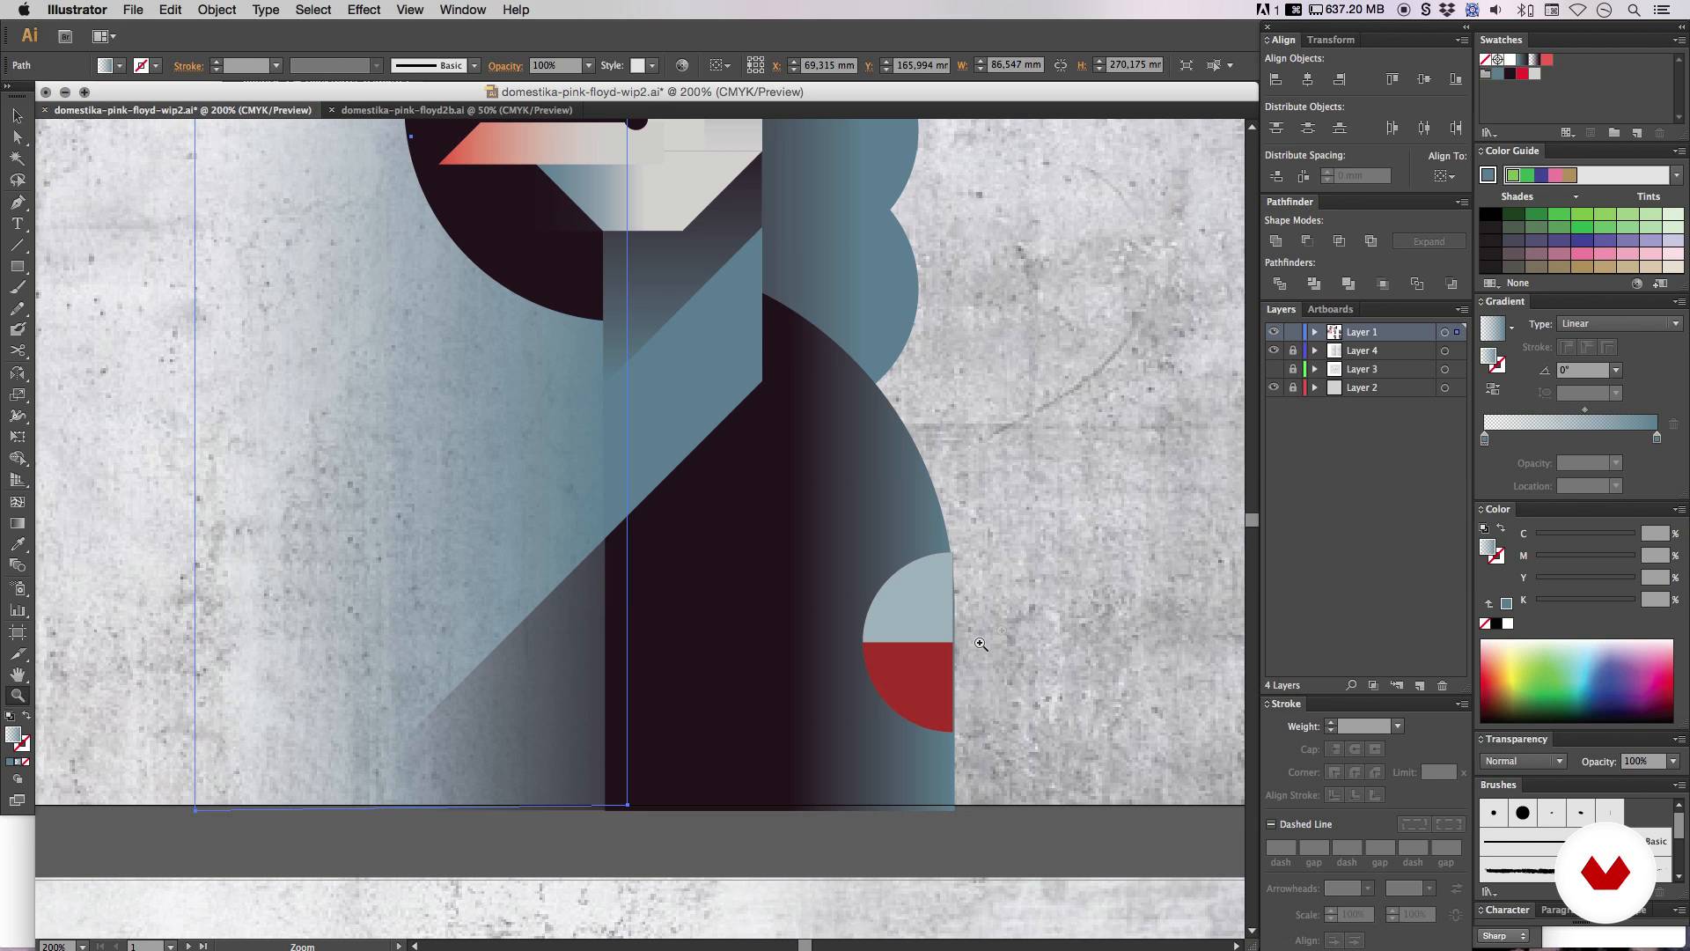Click the Illustrator application menu
This screenshot has width=1690, height=951.
[77, 10]
